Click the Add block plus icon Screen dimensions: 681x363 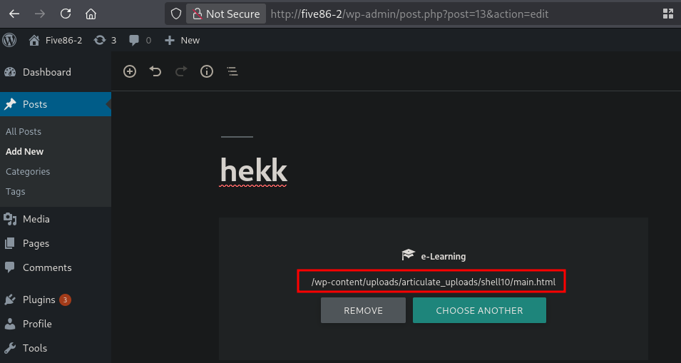129,71
